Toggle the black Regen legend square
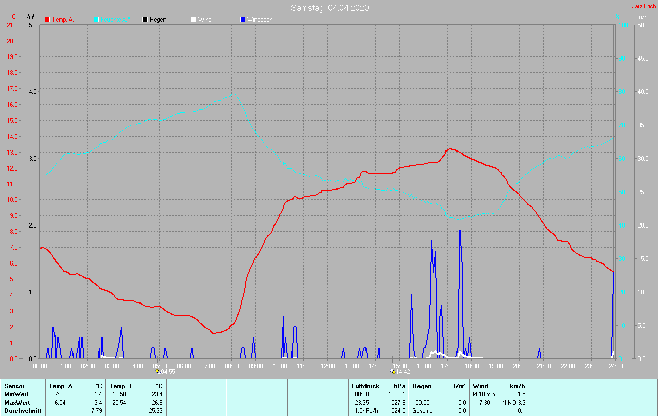The height and width of the screenshot is (416, 658). click(x=145, y=20)
